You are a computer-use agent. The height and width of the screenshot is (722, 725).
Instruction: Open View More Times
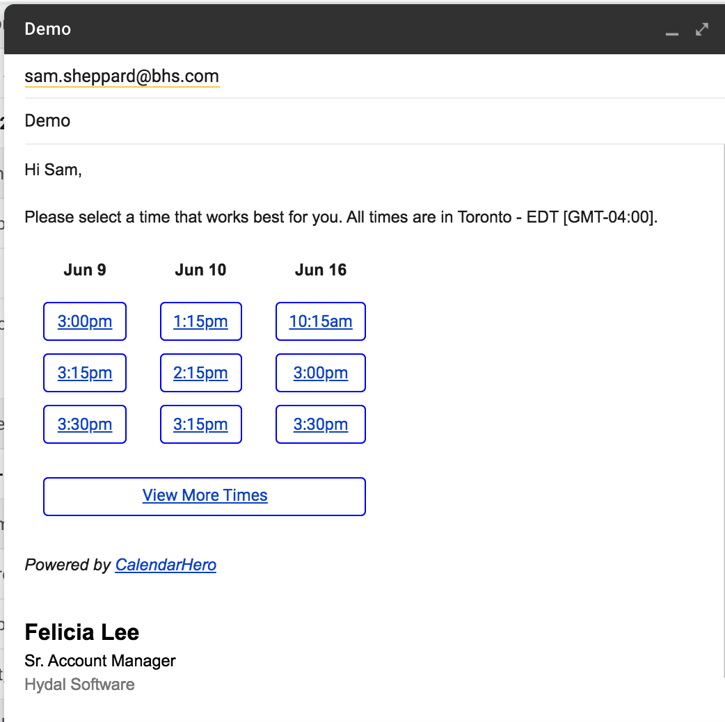[x=205, y=496]
